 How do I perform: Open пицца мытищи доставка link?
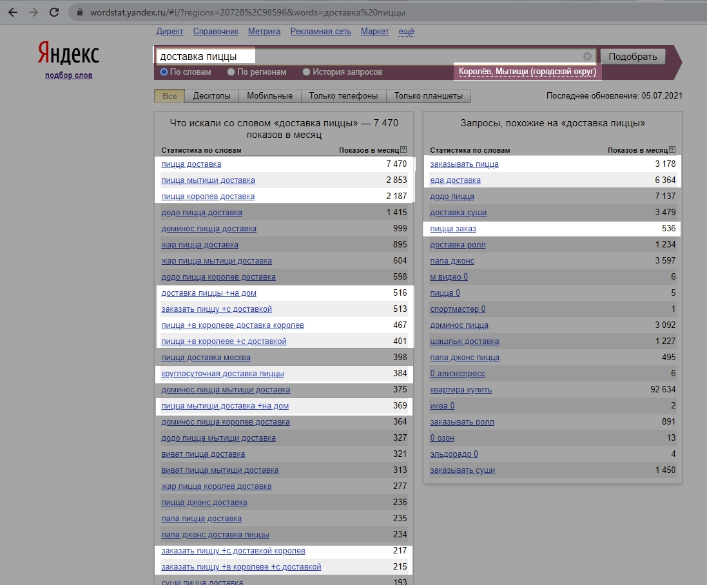[208, 180]
